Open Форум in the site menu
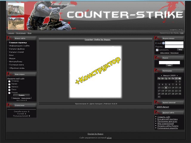Image resolution: width=191 pixels, height=143 pixels. (12, 58)
